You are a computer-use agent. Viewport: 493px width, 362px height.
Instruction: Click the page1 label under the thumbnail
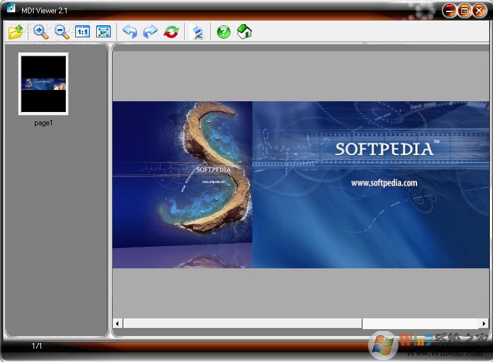point(44,123)
